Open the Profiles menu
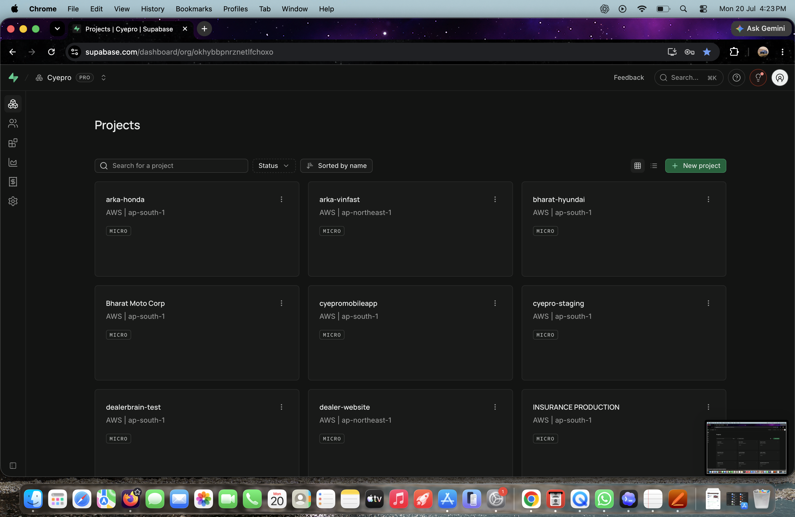 click(x=235, y=9)
